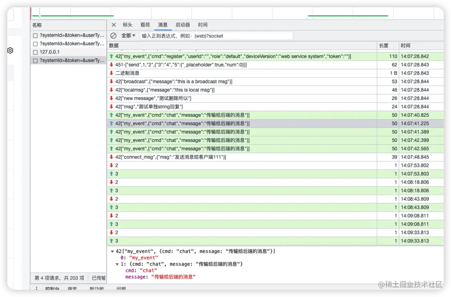Check the checkbox for the 127.0.0.1 request

coord(35,52)
